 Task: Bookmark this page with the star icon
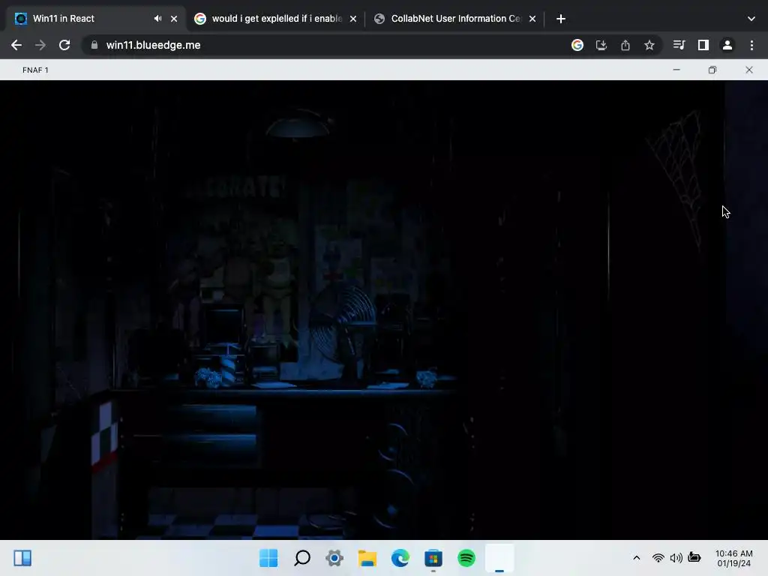click(649, 45)
